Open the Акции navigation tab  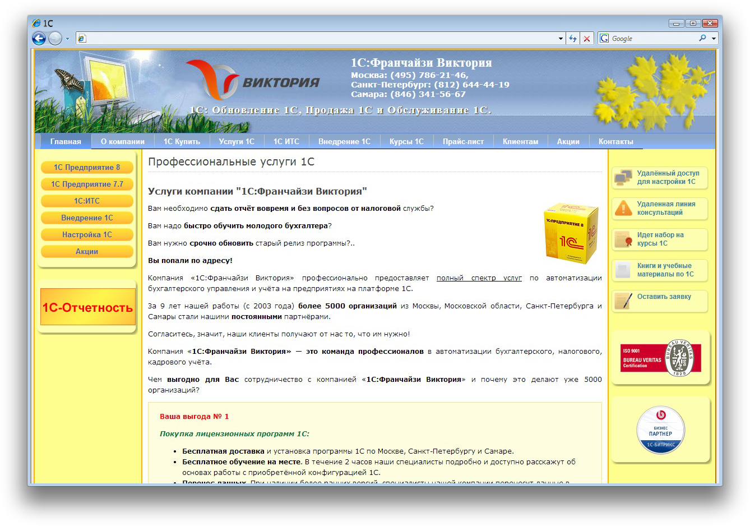568,141
